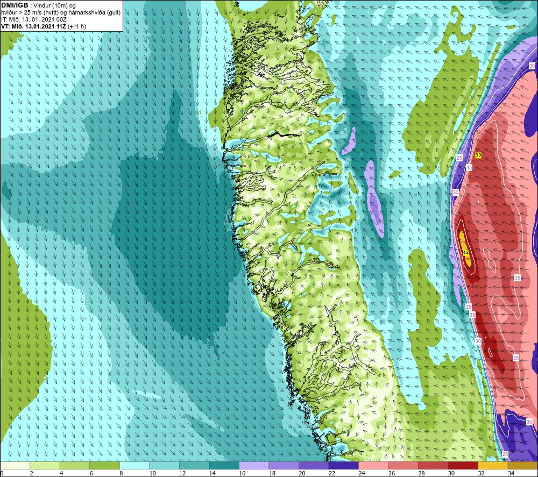Image resolution: width=538 pixels, height=477 pixels.
Task: Click the legend scale number 18
Action: coord(272,473)
